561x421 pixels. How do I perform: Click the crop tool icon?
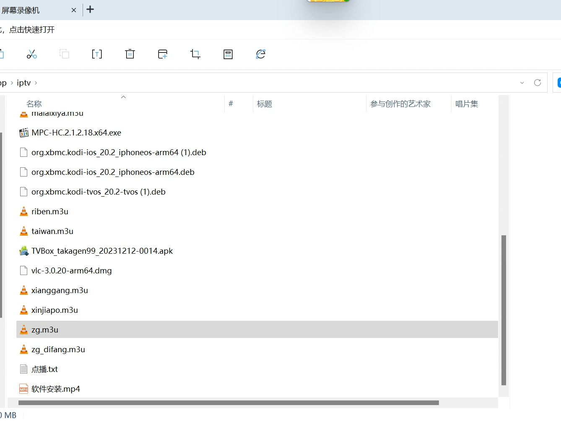pos(195,54)
